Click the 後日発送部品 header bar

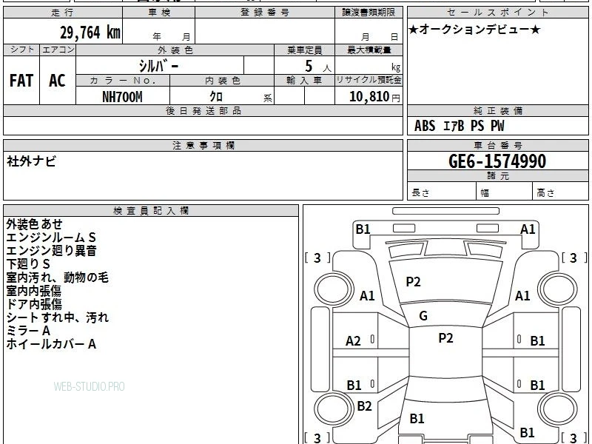click(203, 110)
